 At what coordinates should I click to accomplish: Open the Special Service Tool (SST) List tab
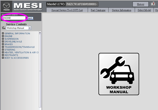coord(67,10)
